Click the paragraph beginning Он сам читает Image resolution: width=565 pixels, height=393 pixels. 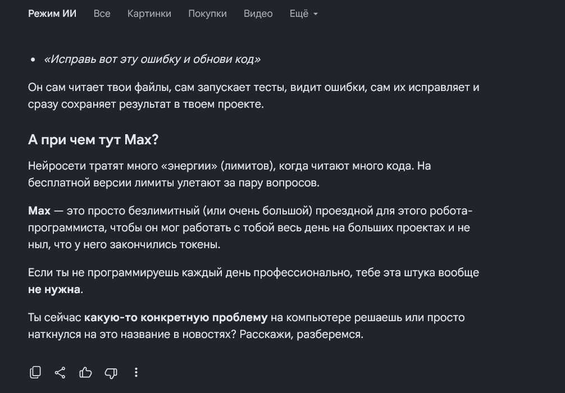pos(254,96)
